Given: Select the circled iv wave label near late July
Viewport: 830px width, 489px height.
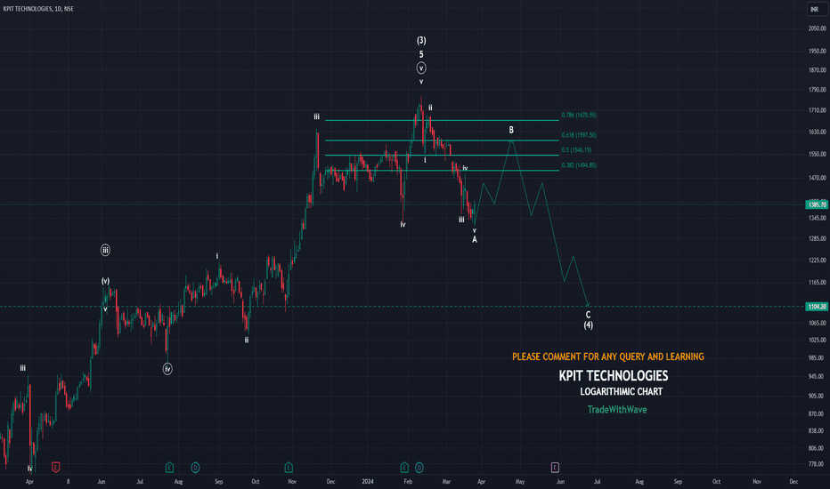Looking at the screenshot, I should click(x=167, y=369).
